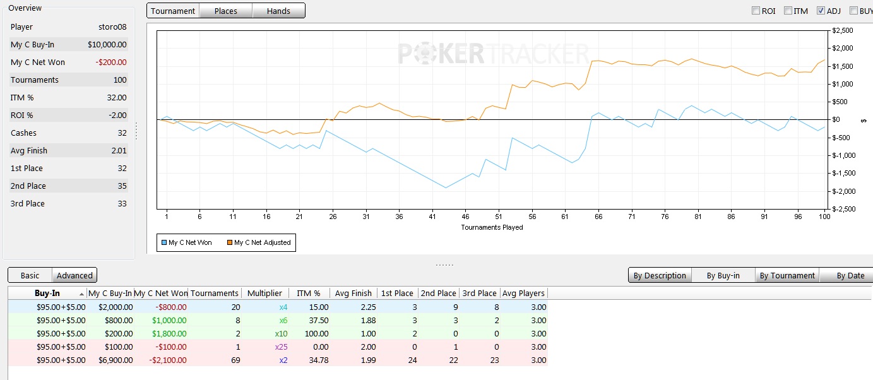
Task: Click the Basic view button
Action: tap(30, 275)
